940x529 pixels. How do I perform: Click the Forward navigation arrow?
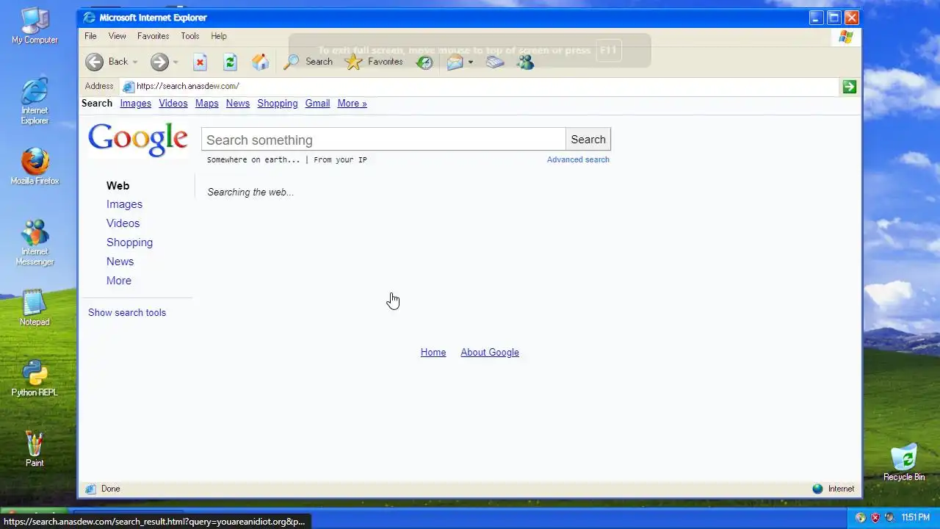point(159,62)
